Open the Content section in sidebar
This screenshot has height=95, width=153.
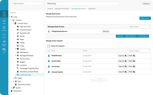tap(4, 14)
